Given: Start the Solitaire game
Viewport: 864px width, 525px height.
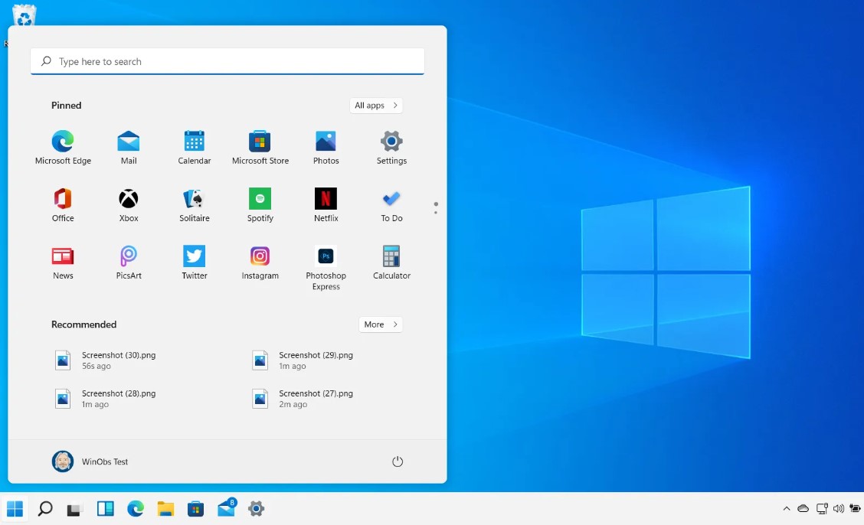Looking at the screenshot, I should (x=194, y=205).
